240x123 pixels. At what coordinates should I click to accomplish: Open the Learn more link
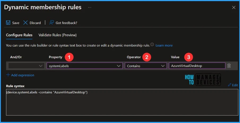point(164,45)
